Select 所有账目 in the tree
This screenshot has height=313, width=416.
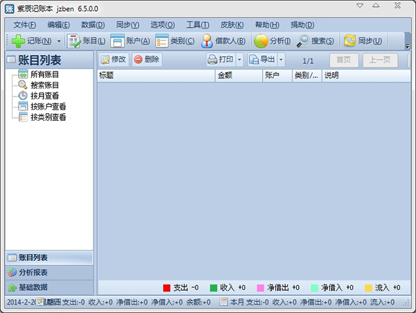pyautogui.click(x=44, y=74)
